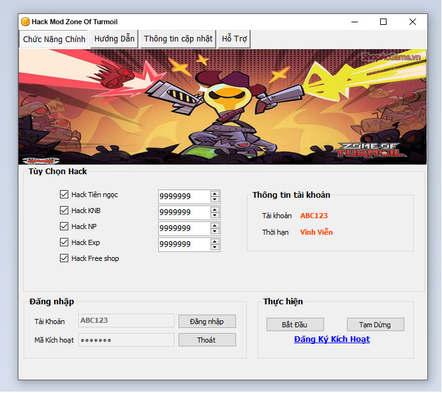Click the ABC123 account name text
Image resolution: width=442 pixels, height=393 pixels.
pyautogui.click(x=314, y=216)
